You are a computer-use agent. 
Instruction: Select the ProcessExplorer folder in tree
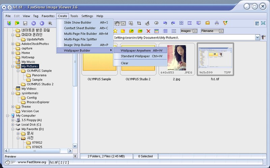point(38,102)
